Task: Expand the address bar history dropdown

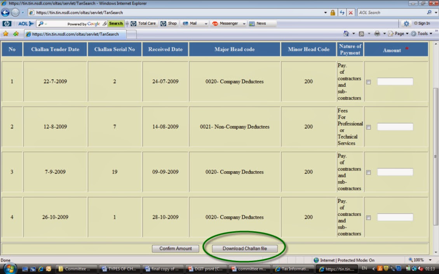Action: tap(325, 12)
